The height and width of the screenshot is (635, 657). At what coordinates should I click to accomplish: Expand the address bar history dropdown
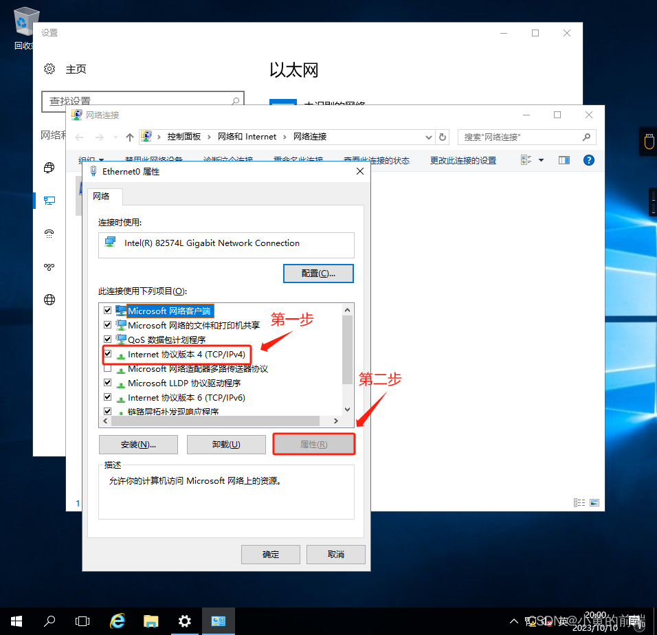pyautogui.click(x=429, y=137)
